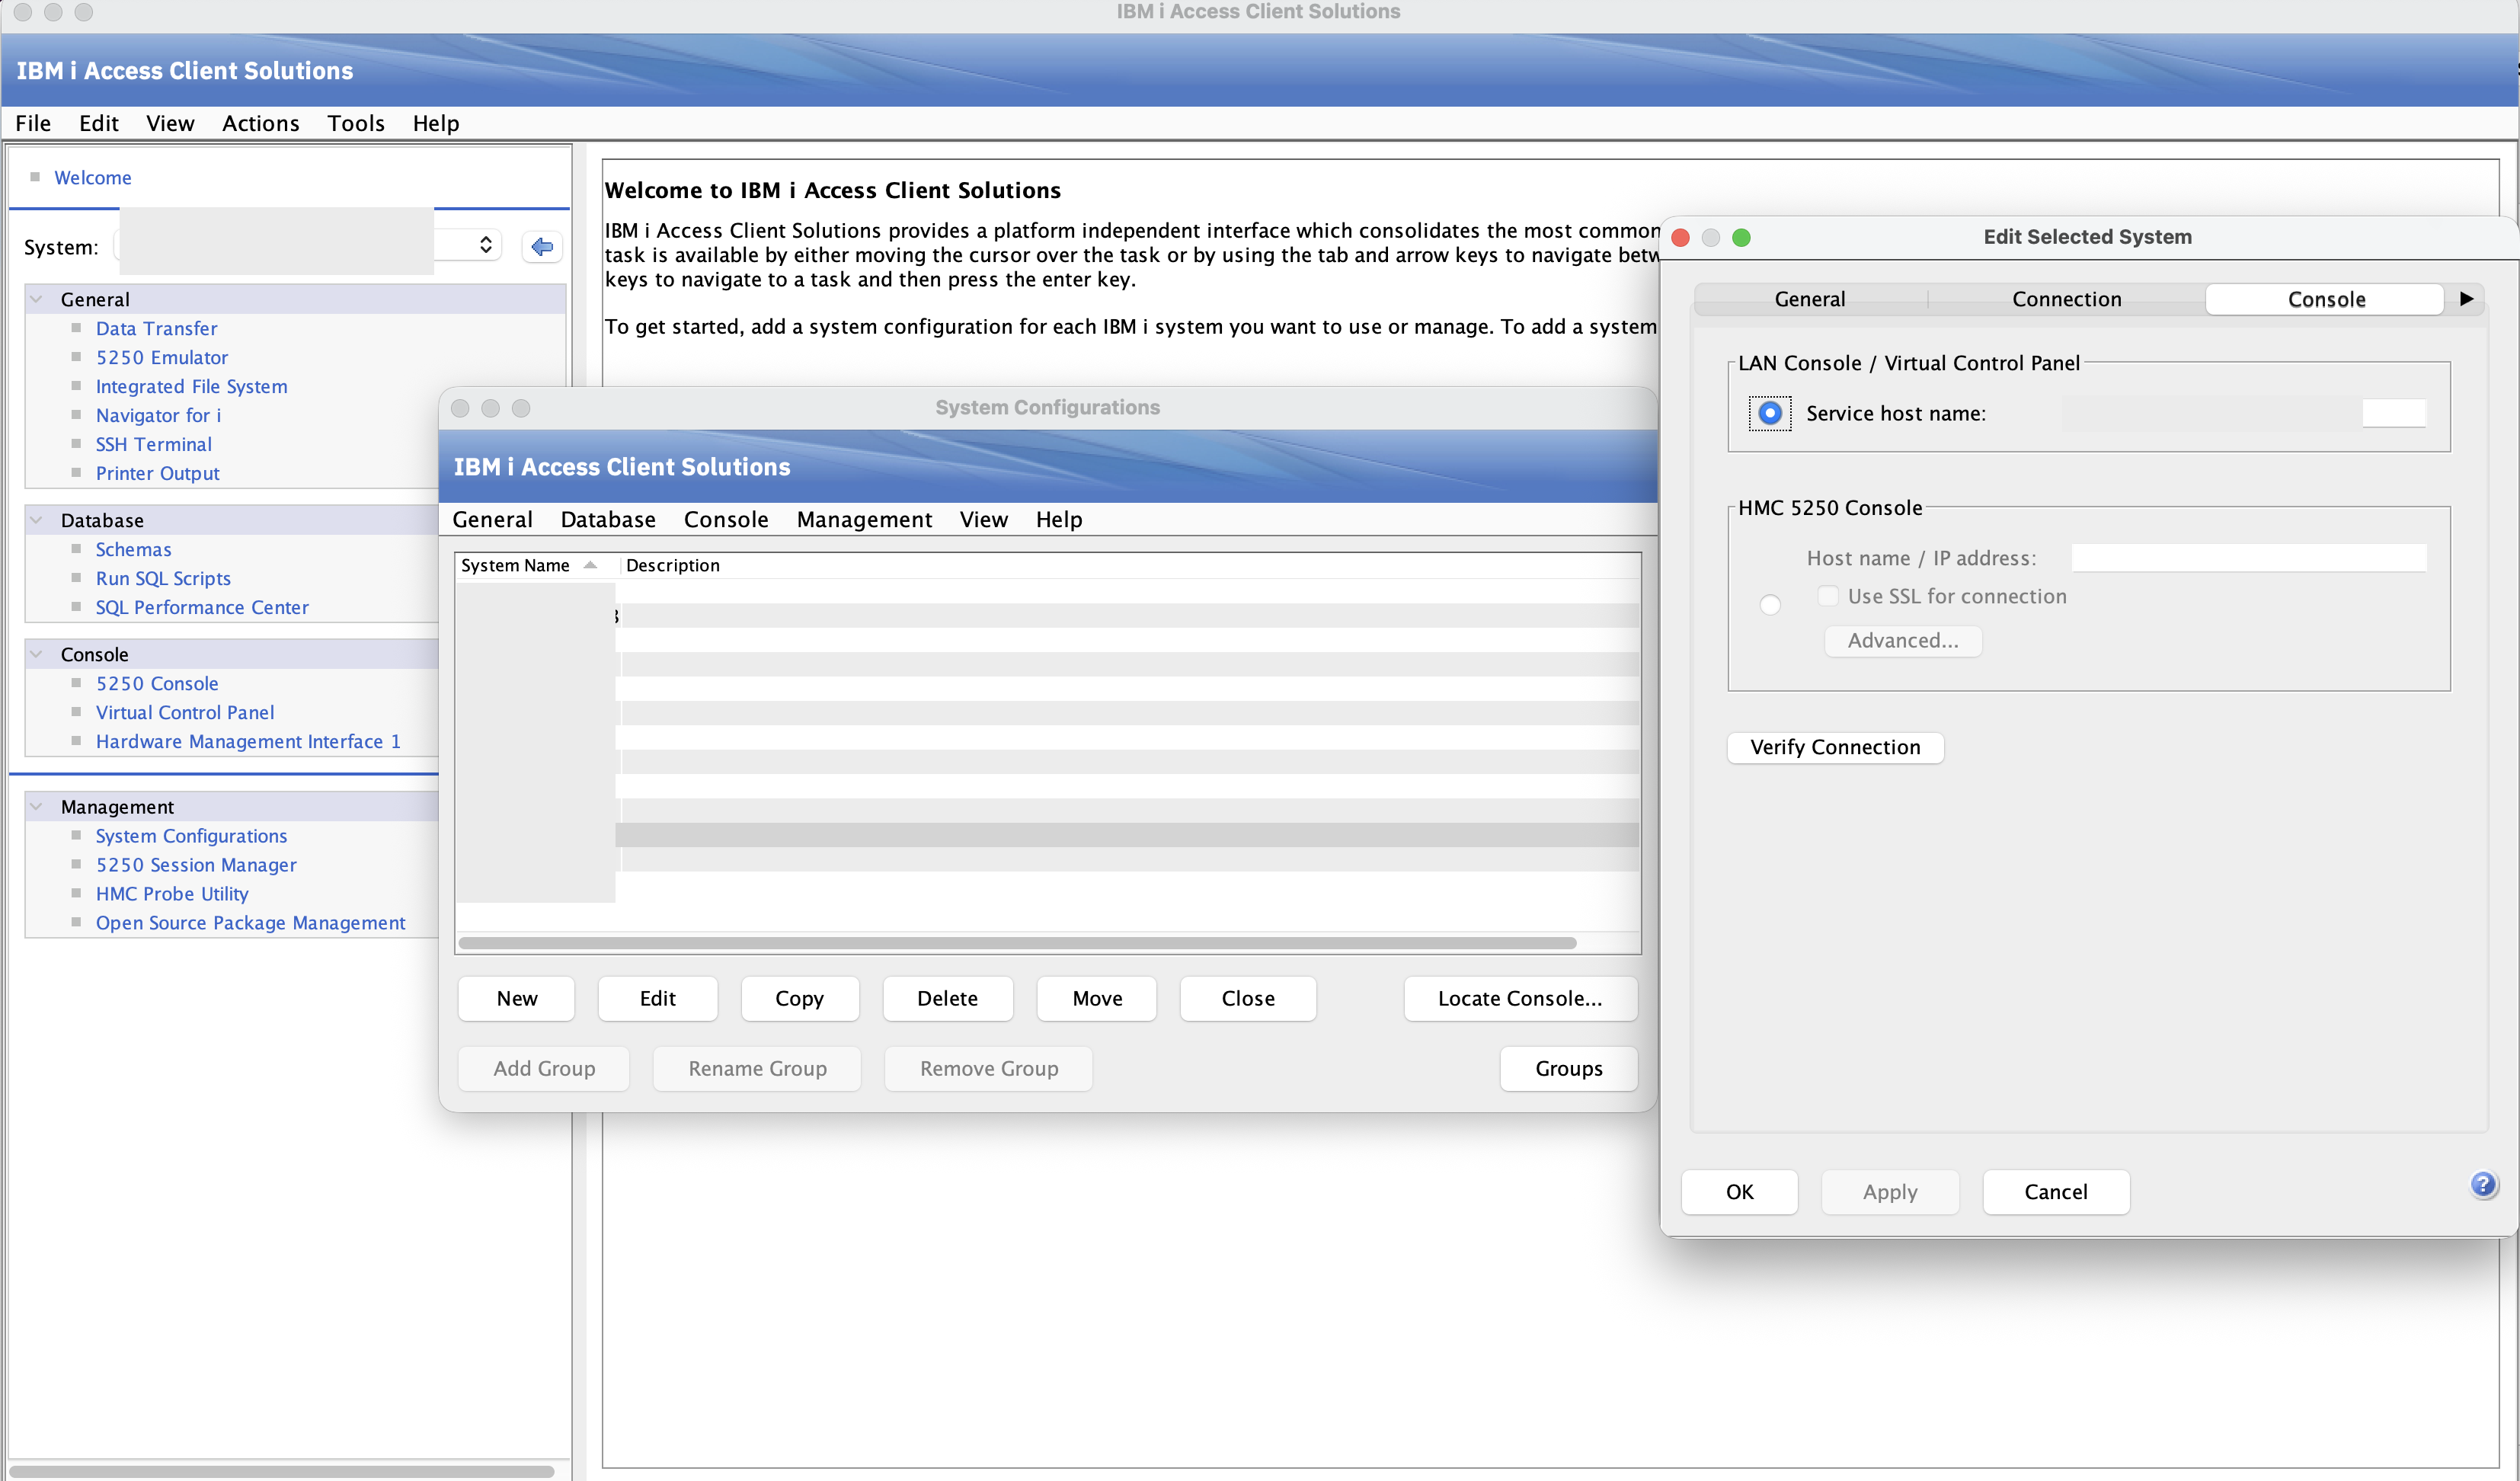
Task: Switch to the General tab in Edit dialog
Action: click(1810, 299)
